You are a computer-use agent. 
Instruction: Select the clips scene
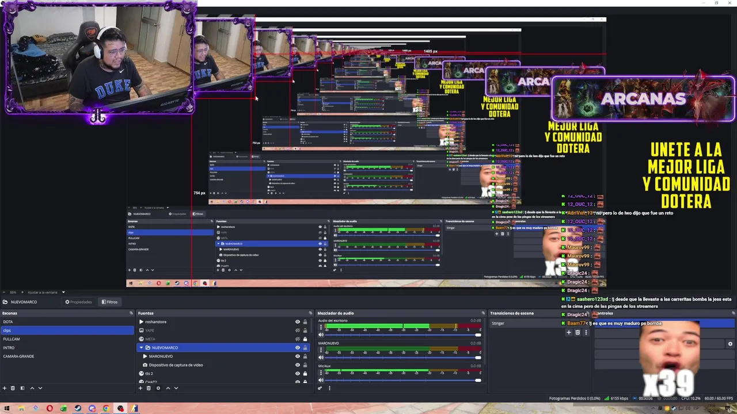(67, 331)
